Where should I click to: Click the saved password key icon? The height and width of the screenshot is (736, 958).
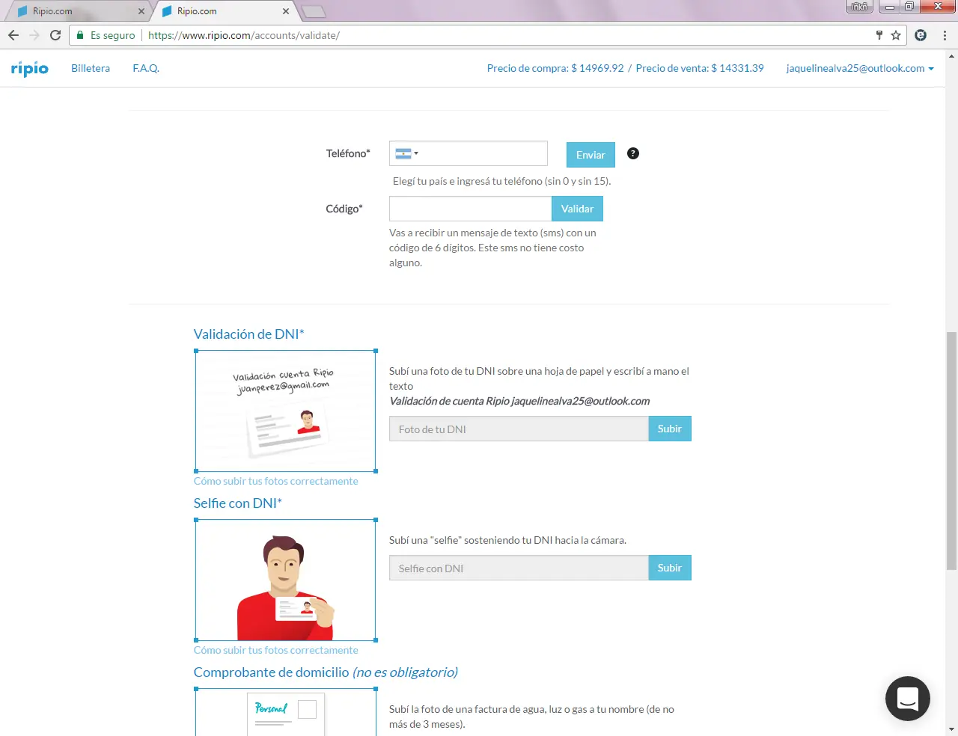[x=879, y=35]
